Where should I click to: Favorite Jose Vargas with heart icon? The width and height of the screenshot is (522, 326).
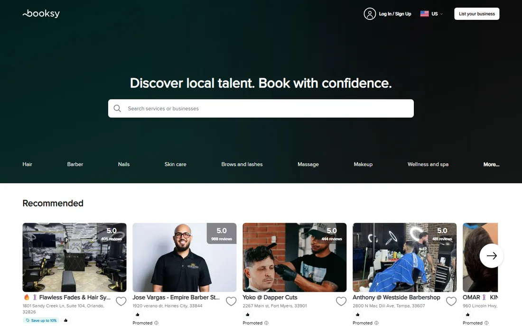(x=231, y=301)
